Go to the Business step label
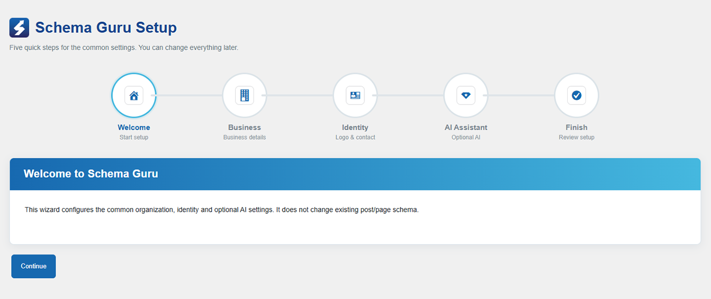This screenshot has width=711, height=299. click(245, 128)
